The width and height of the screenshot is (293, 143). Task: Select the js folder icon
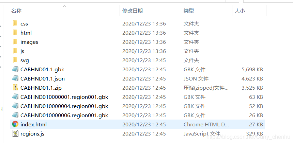click(x=15, y=51)
